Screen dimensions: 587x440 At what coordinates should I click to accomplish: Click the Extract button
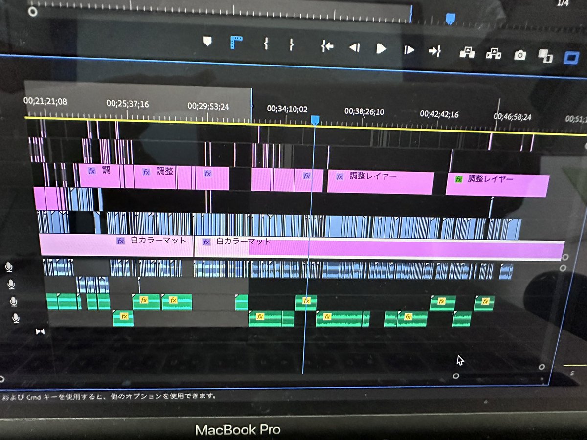click(x=493, y=53)
